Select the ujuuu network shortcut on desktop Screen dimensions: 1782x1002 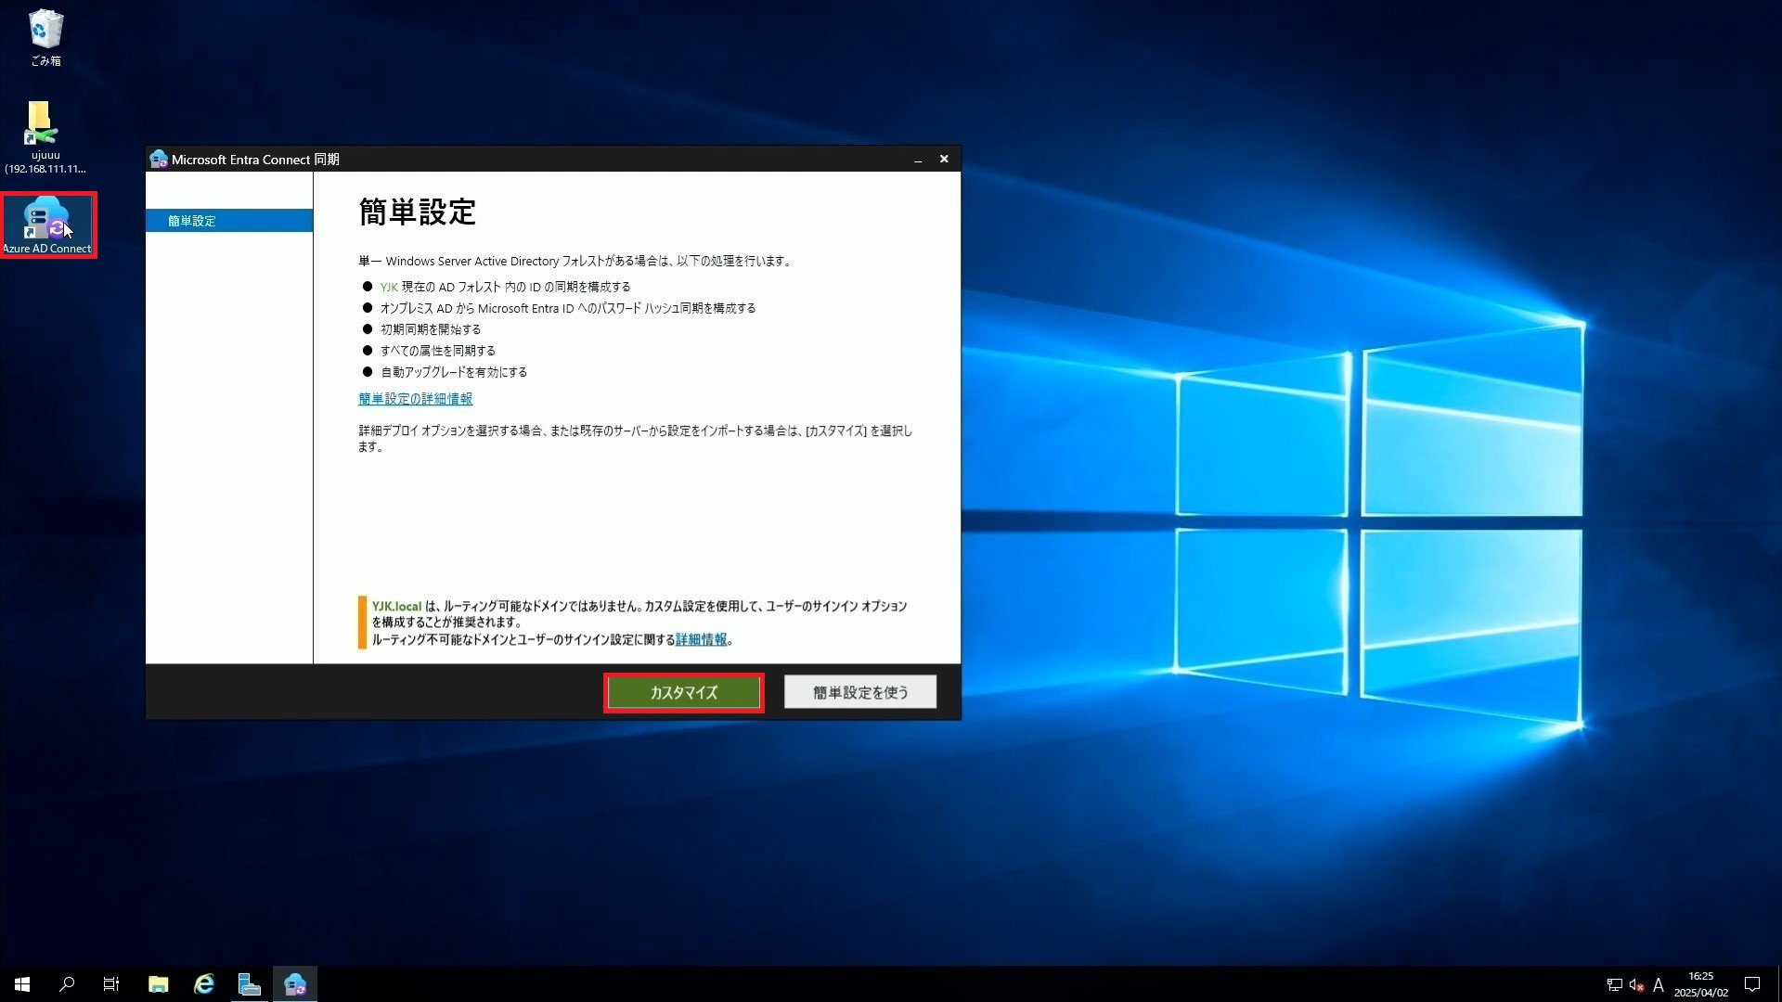45,137
